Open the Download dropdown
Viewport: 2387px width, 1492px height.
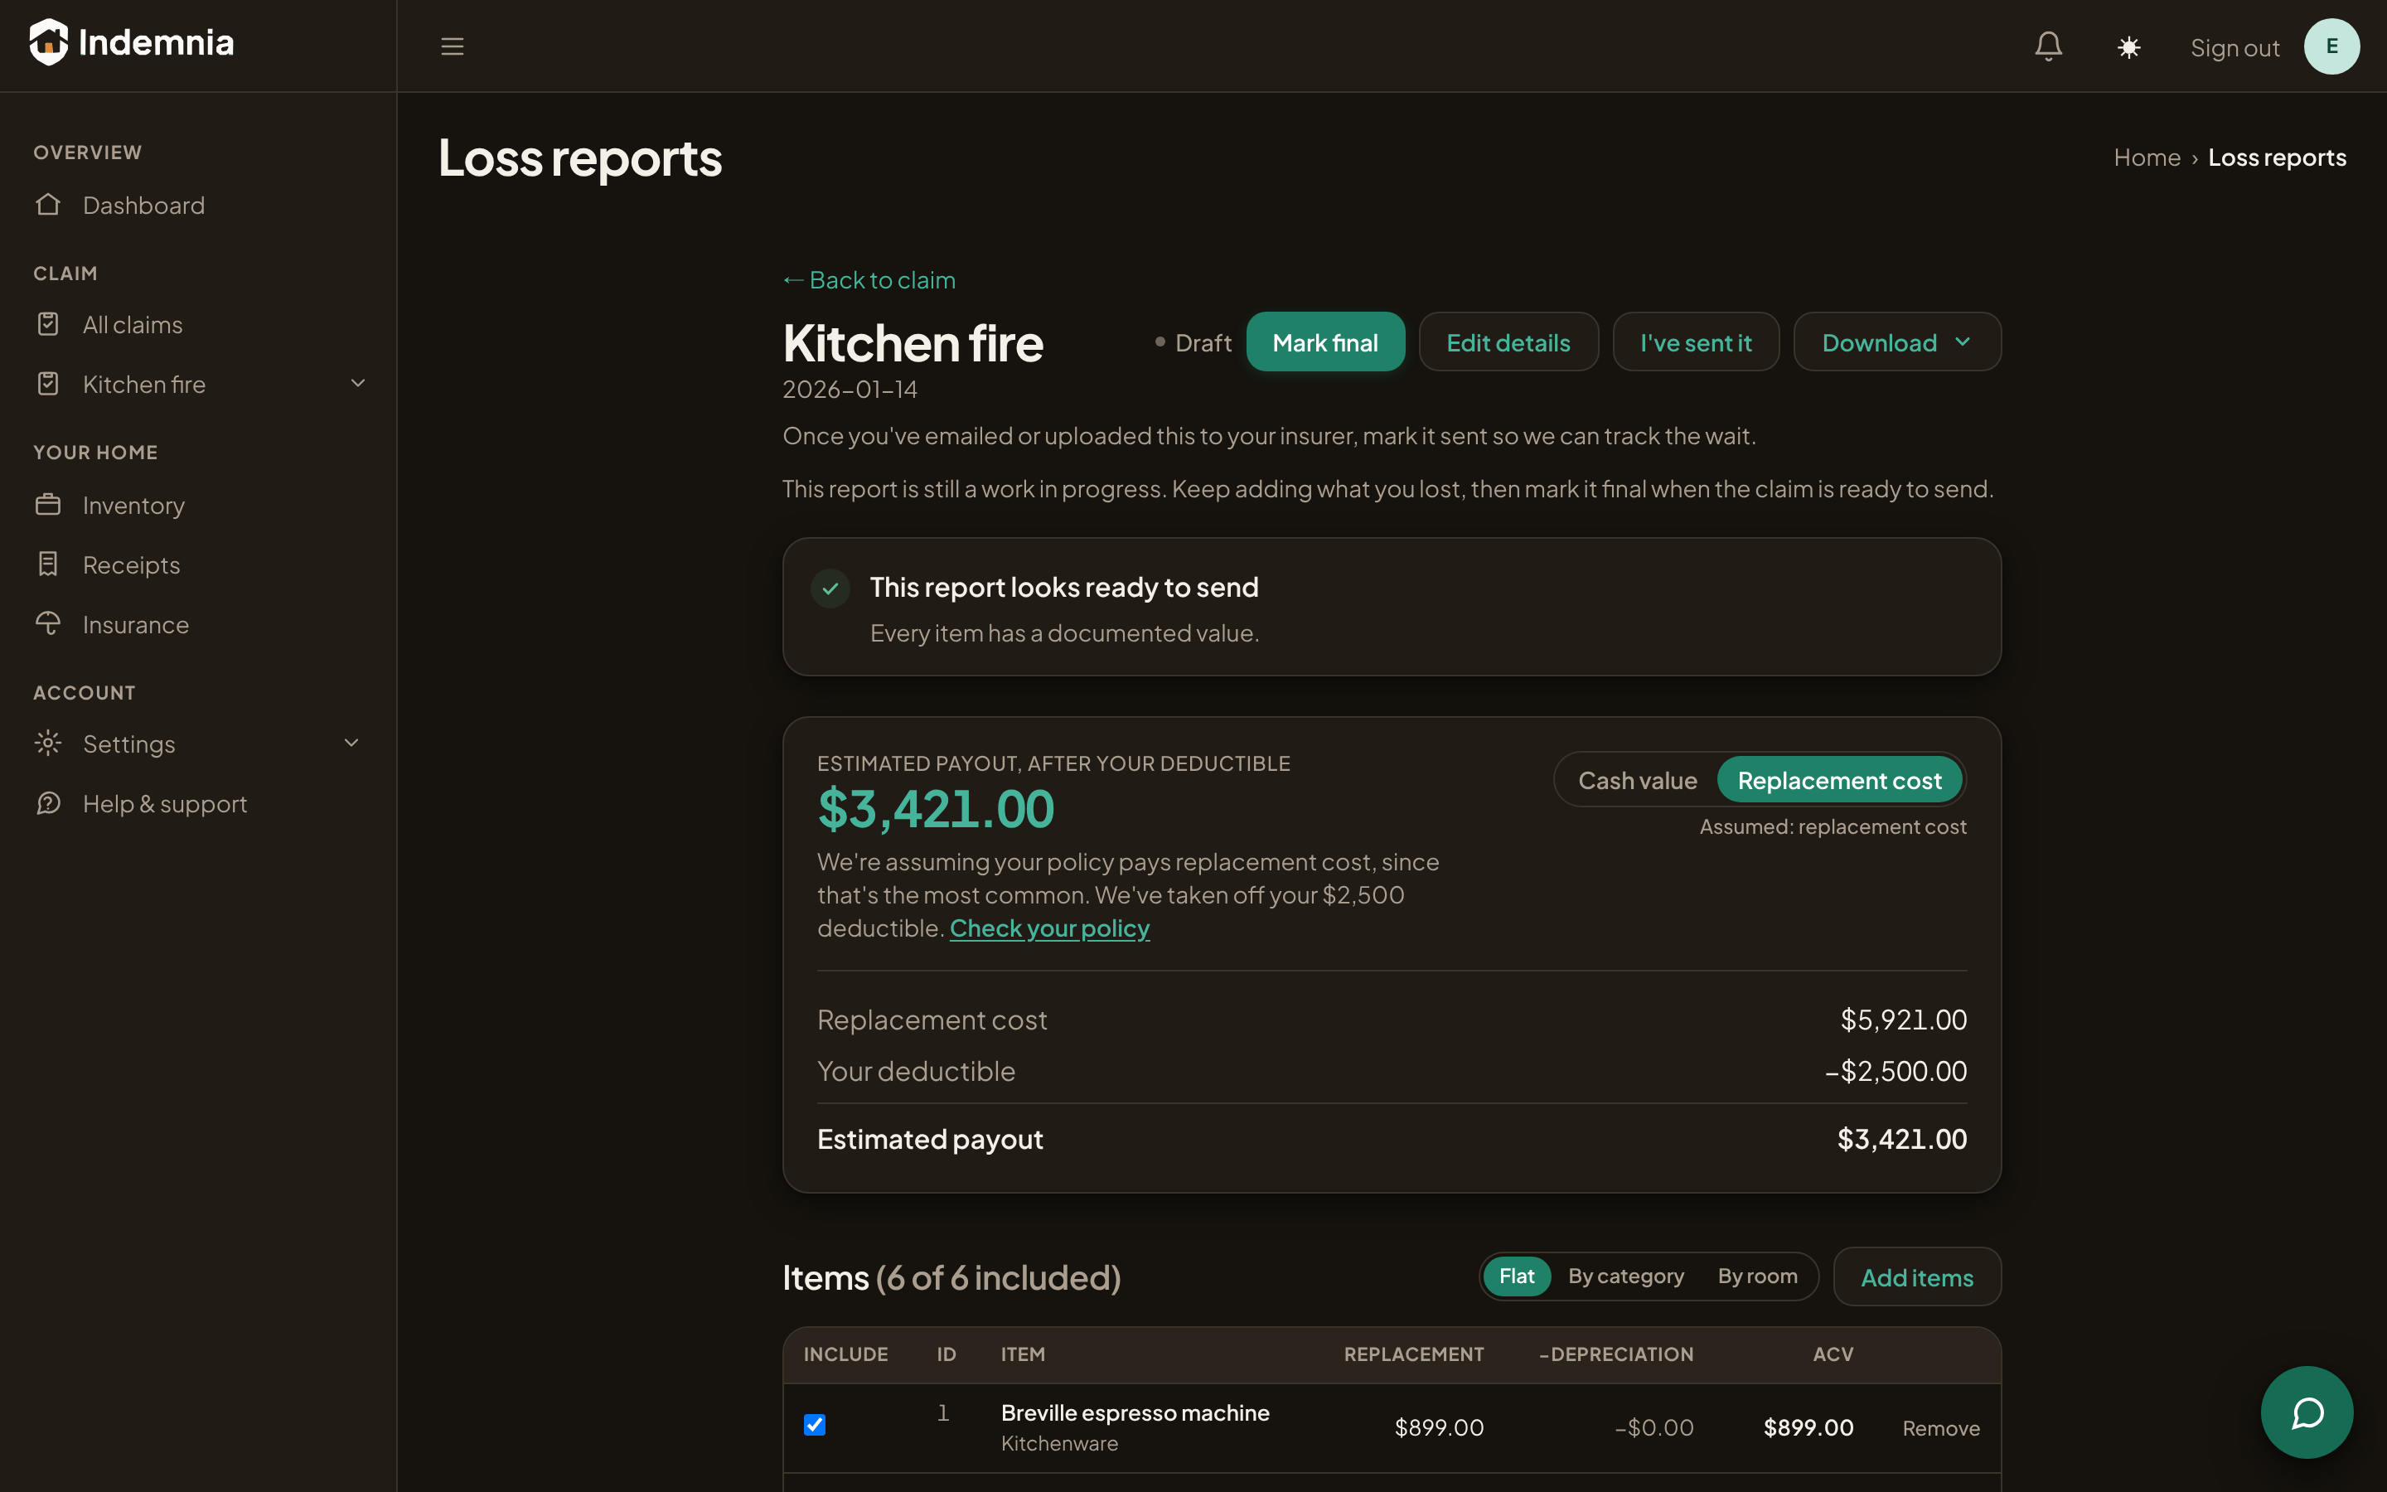pos(1897,342)
